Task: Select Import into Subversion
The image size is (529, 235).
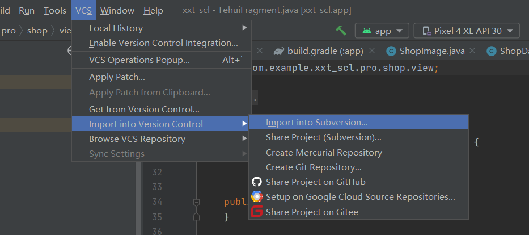Action: tap(316, 122)
